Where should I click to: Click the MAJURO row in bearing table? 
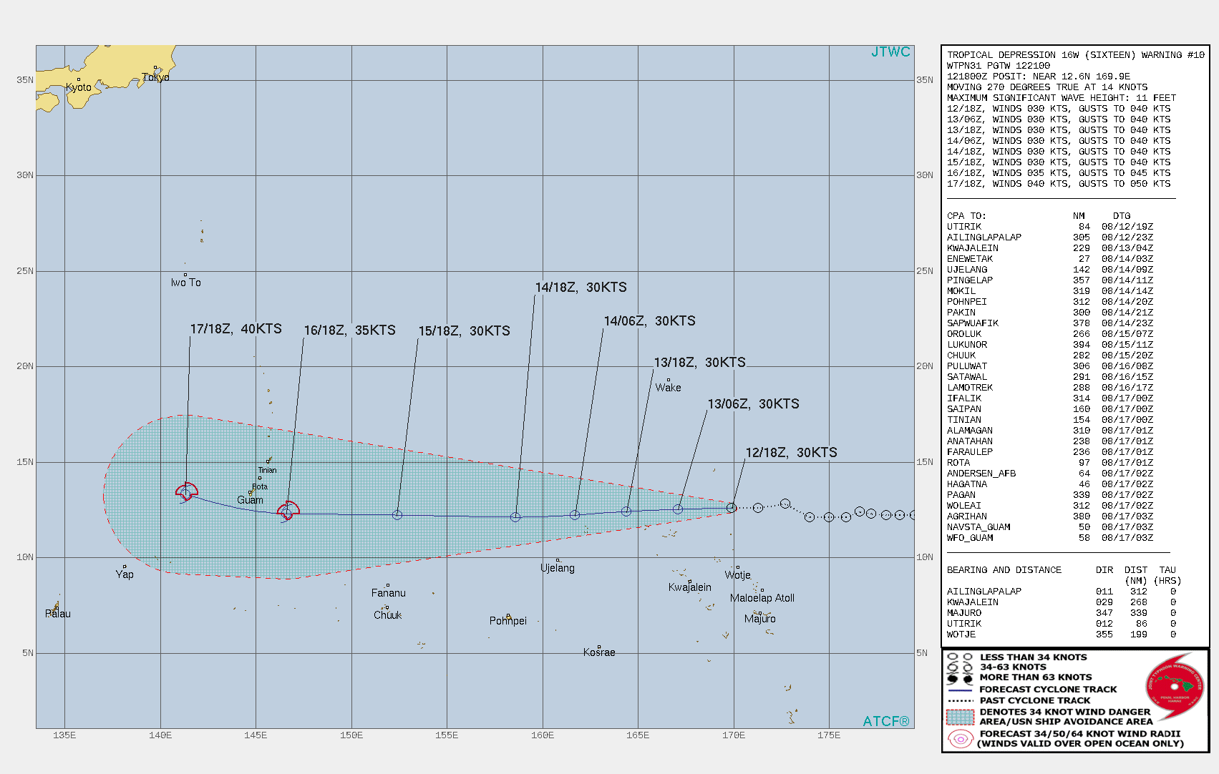pos(1062,613)
